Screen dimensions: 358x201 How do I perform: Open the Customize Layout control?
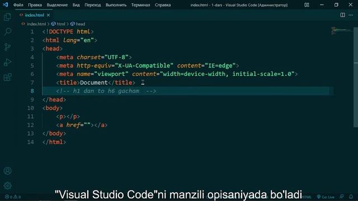[x=307, y=5]
